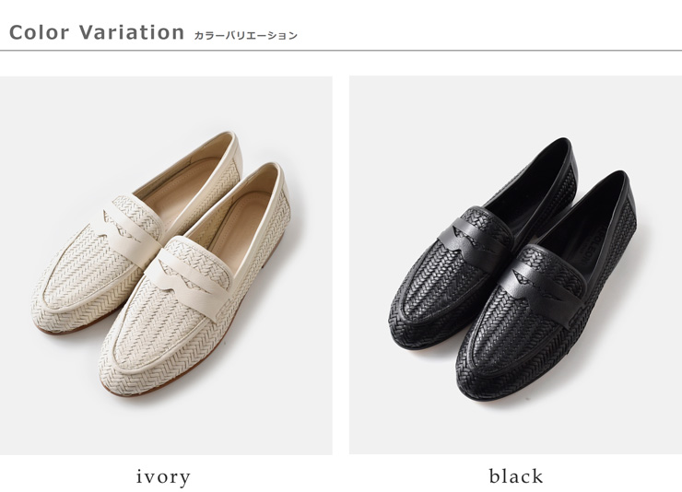The height and width of the screenshot is (492, 682).
Task: Click the black loafers product image
Action: pyautogui.click(x=515, y=265)
